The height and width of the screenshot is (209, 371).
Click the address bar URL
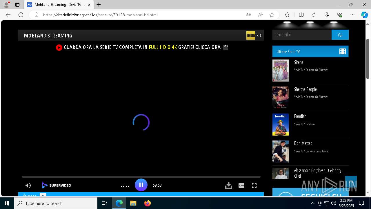[x=100, y=15]
